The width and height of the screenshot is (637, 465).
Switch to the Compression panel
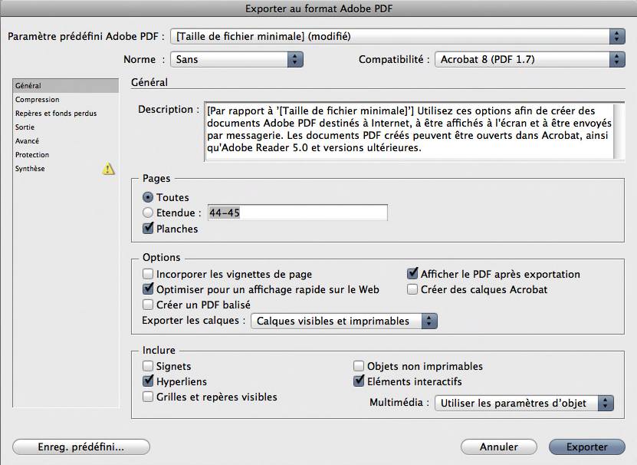coord(65,100)
